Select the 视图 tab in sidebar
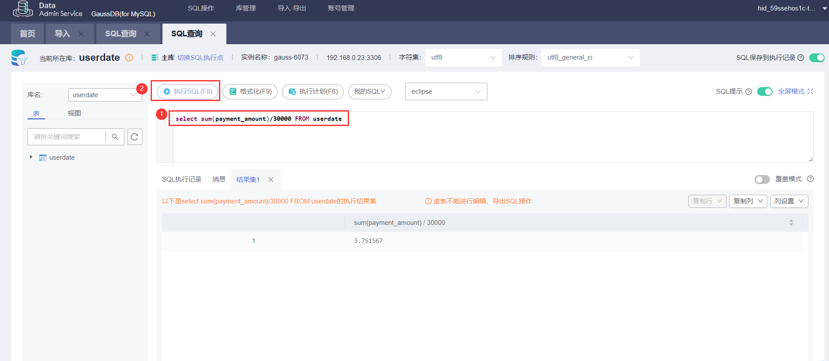The width and height of the screenshot is (829, 361). tap(74, 113)
